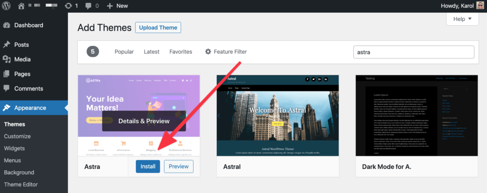Click the Dashboard gauge icon

tap(7, 26)
